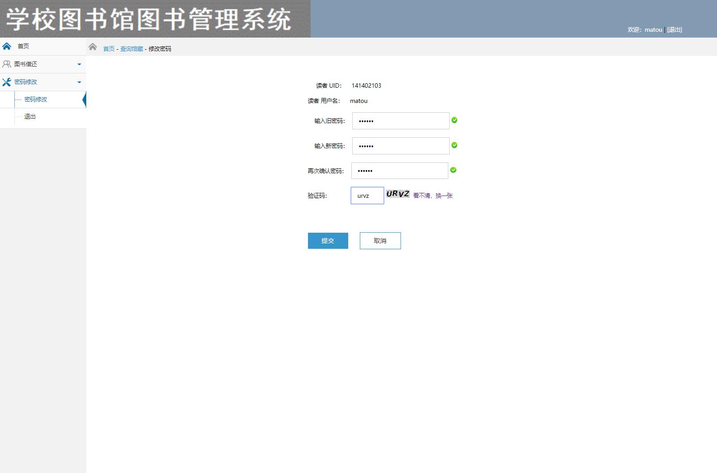Click the 首页 breadcrumb link
717x473 pixels.
[108, 49]
